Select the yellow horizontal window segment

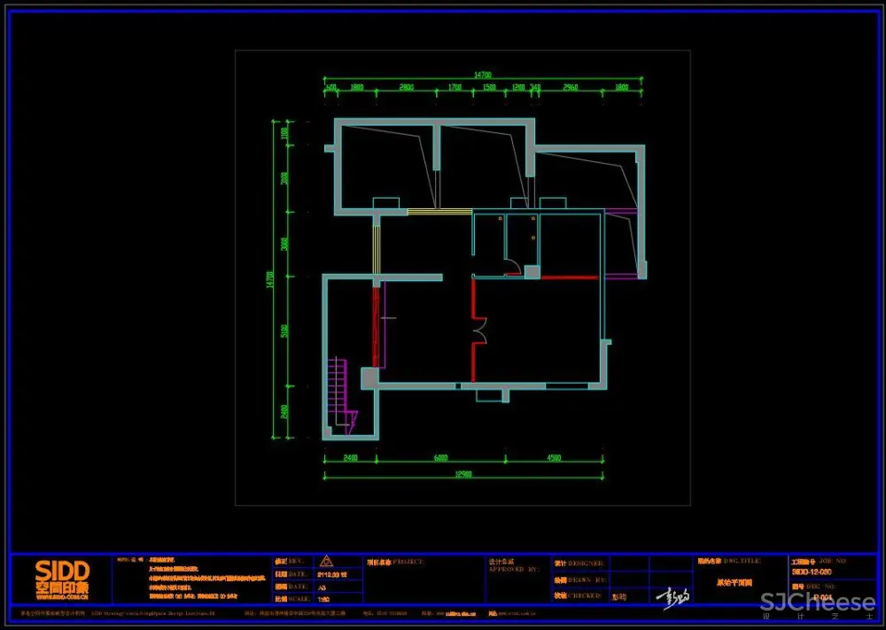(x=439, y=212)
